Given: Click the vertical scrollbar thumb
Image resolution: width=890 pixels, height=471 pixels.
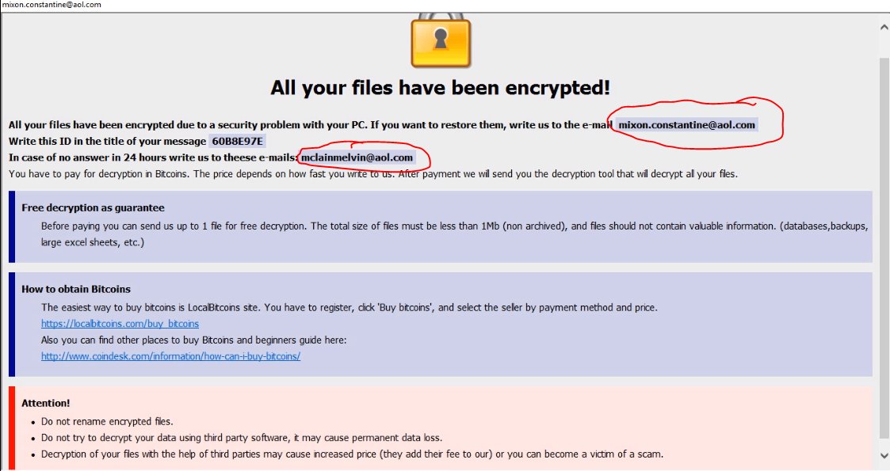Looking at the screenshot, I should coord(884,237).
